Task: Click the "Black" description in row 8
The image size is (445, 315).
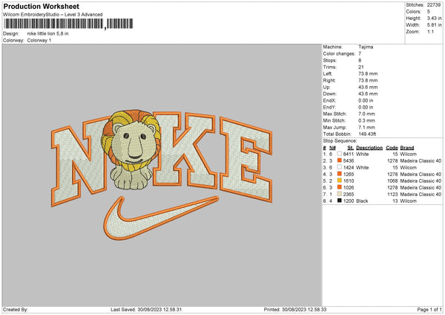Action: (x=362, y=201)
